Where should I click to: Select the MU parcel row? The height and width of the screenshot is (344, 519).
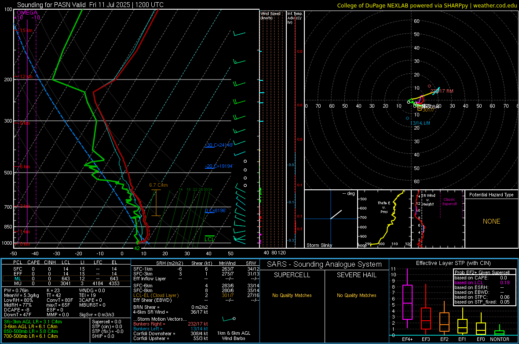pyautogui.click(x=66, y=283)
